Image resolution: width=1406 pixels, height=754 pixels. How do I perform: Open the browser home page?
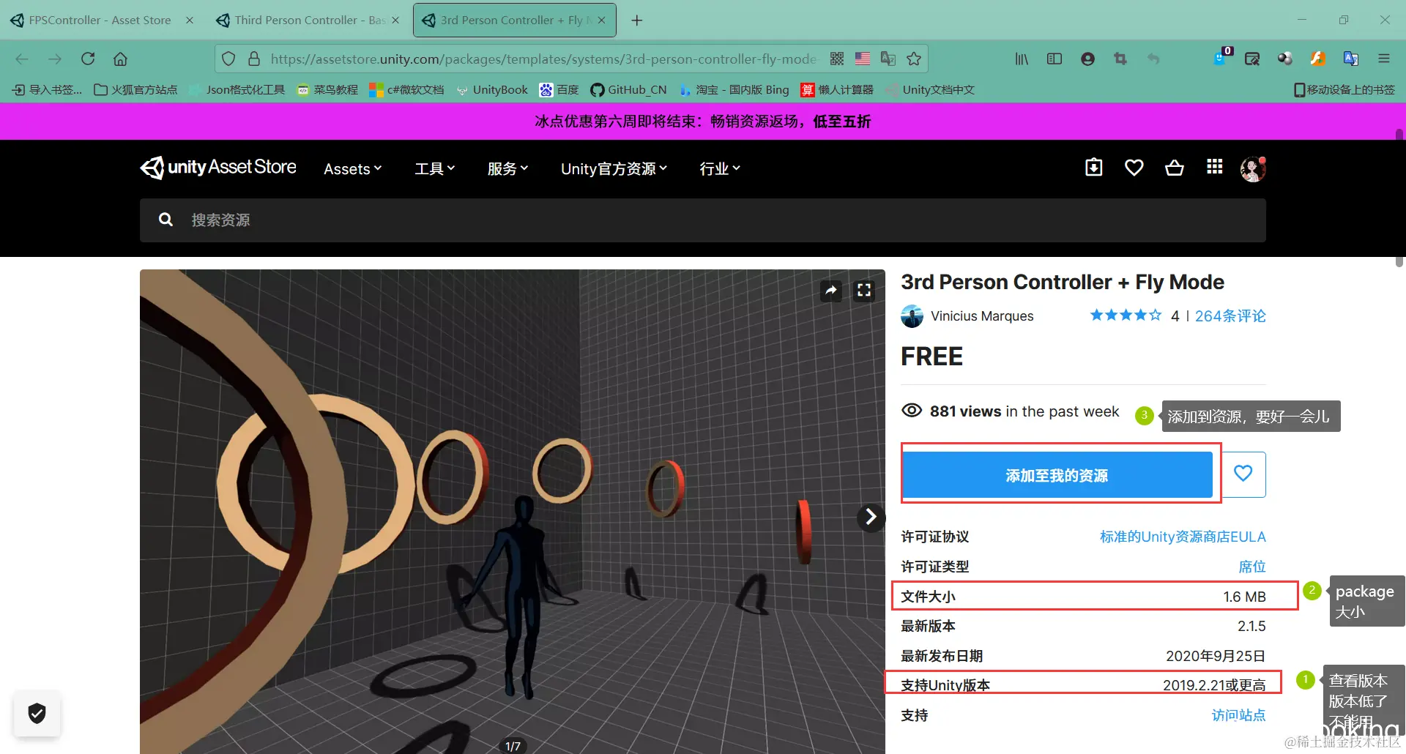(120, 59)
